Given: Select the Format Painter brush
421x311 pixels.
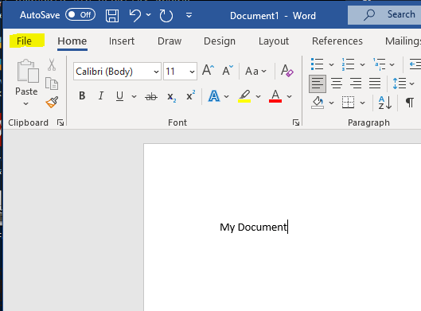Looking at the screenshot, I should coord(52,103).
